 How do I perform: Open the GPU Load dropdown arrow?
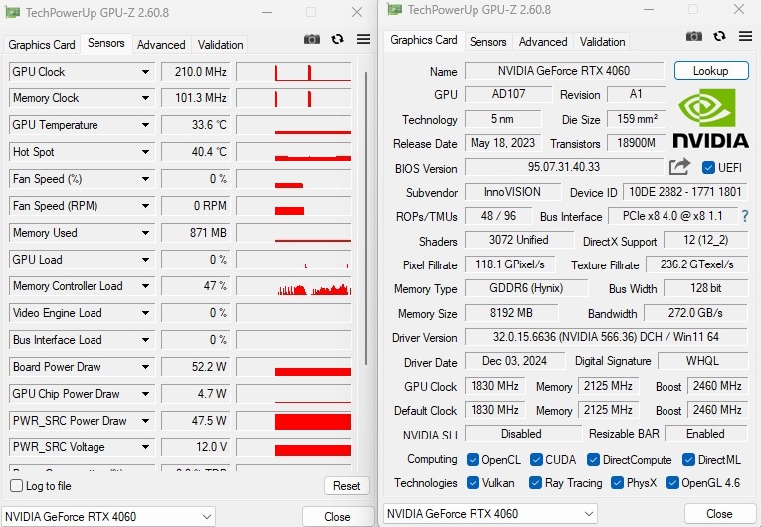[x=145, y=260]
